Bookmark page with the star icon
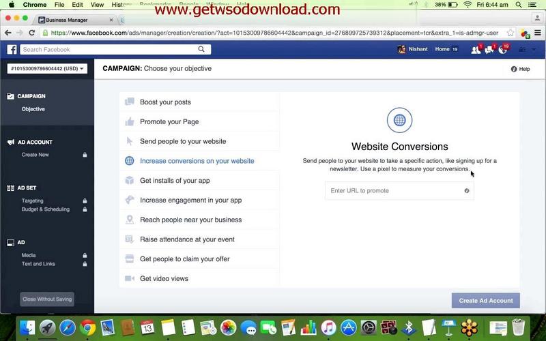The width and height of the screenshot is (546, 341). click(x=510, y=33)
